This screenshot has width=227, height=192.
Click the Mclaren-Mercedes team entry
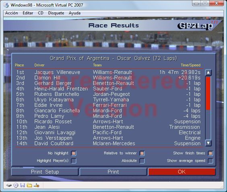click(114, 143)
